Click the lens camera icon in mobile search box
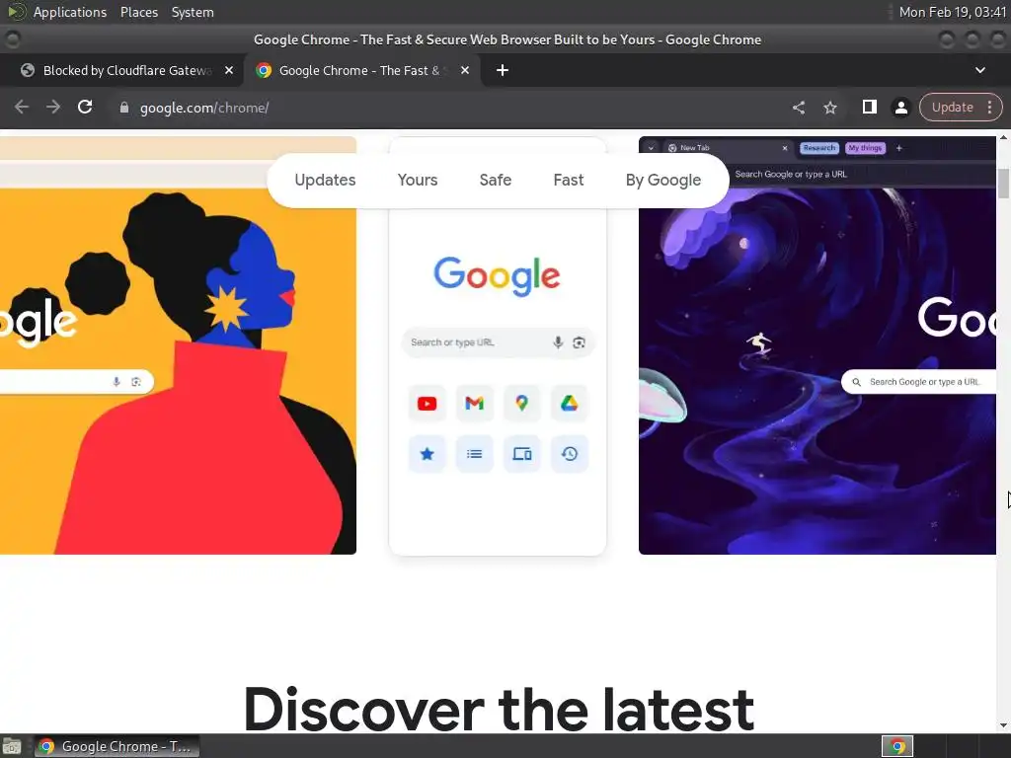 [579, 342]
